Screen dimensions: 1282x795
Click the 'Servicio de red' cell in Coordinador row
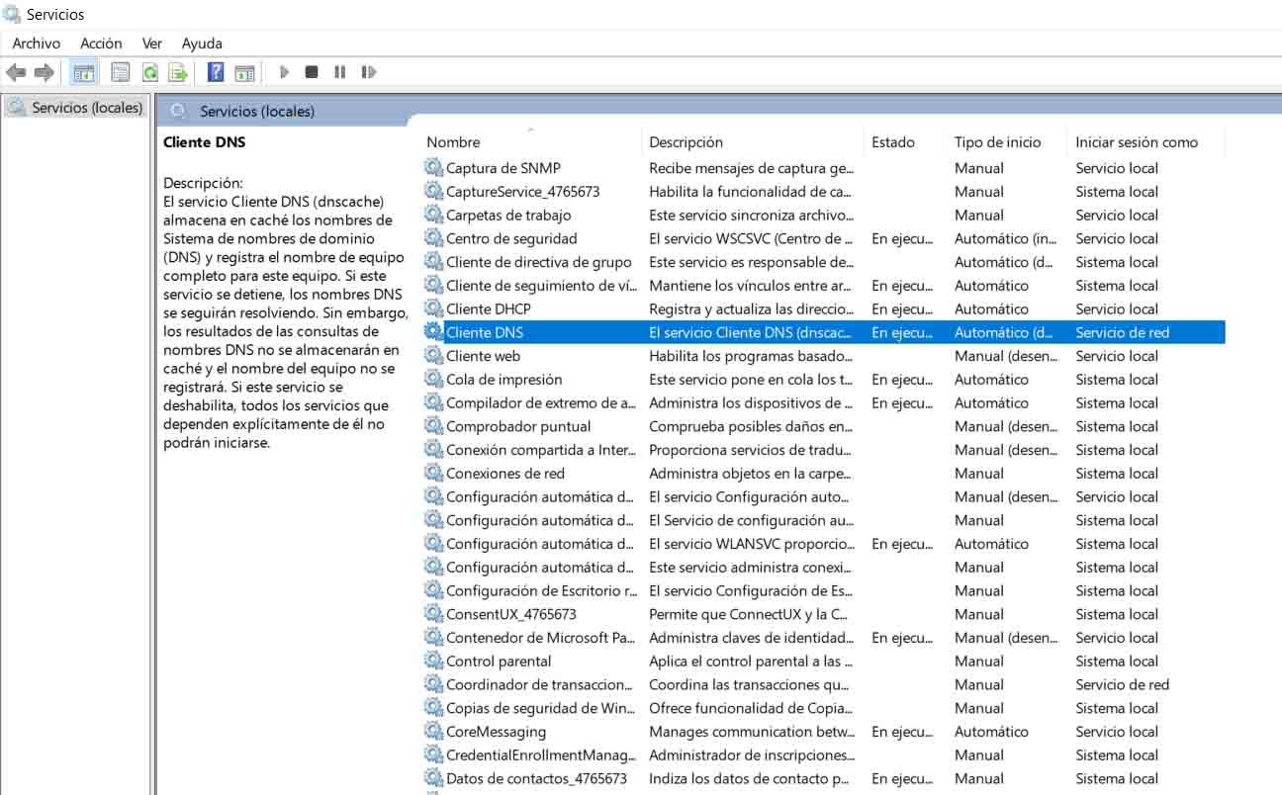1123,685
